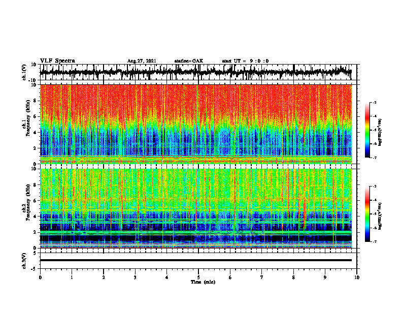Click the "1" tick on the time axis
This screenshot has height=311, width=402.
coord(72,277)
